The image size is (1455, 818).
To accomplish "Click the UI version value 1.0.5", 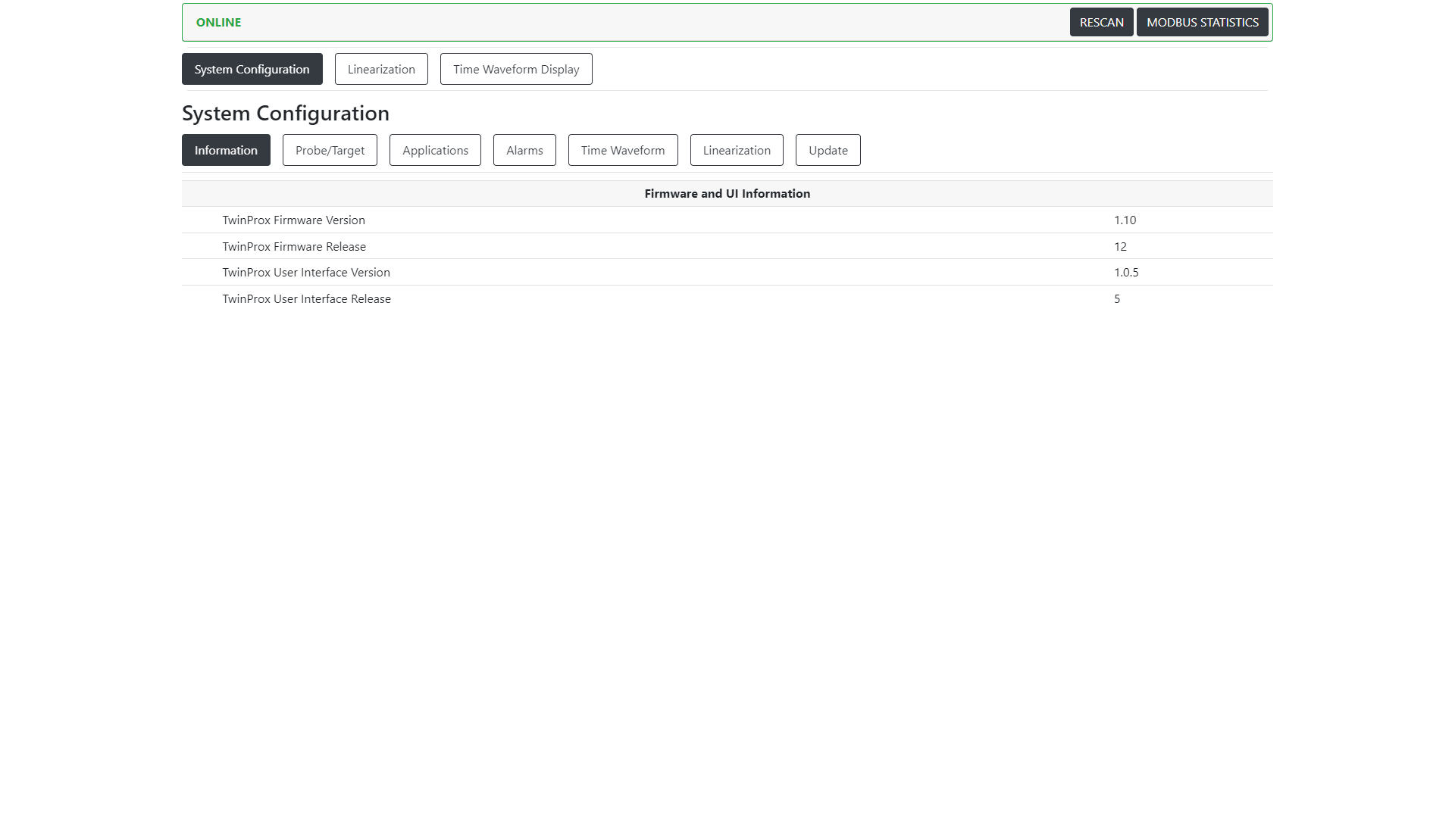I will pos(1126,272).
